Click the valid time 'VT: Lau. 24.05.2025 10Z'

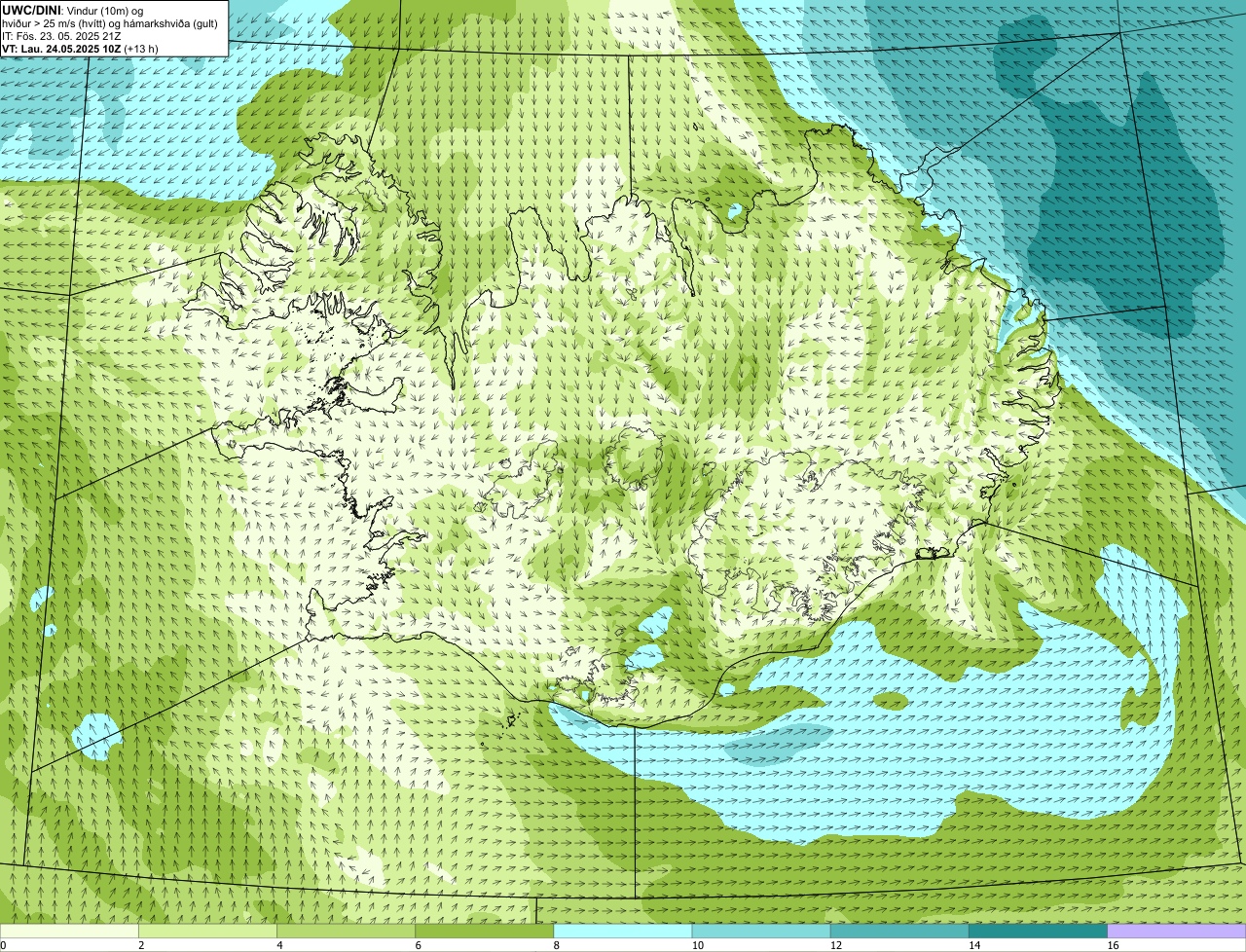pyautogui.click(x=62, y=48)
